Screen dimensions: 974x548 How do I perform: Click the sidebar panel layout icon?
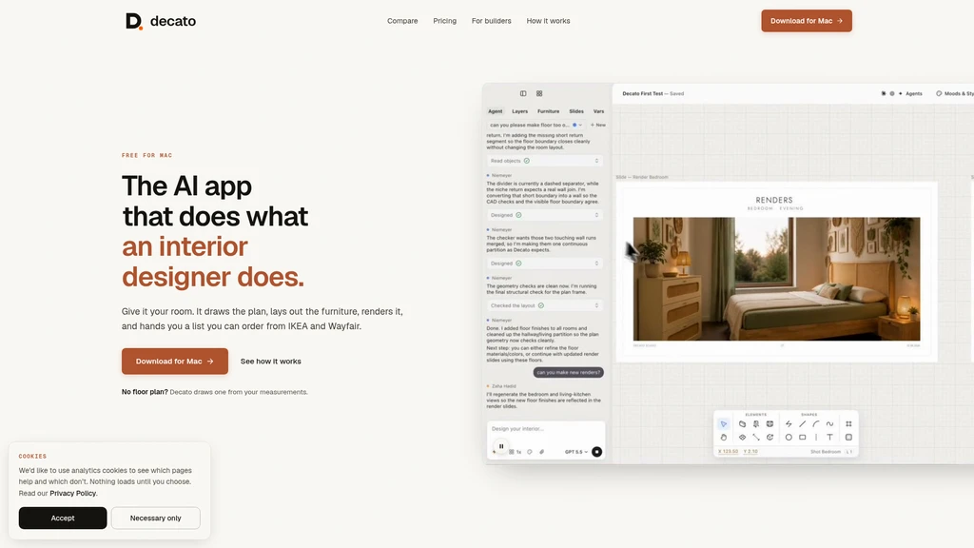click(523, 94)
